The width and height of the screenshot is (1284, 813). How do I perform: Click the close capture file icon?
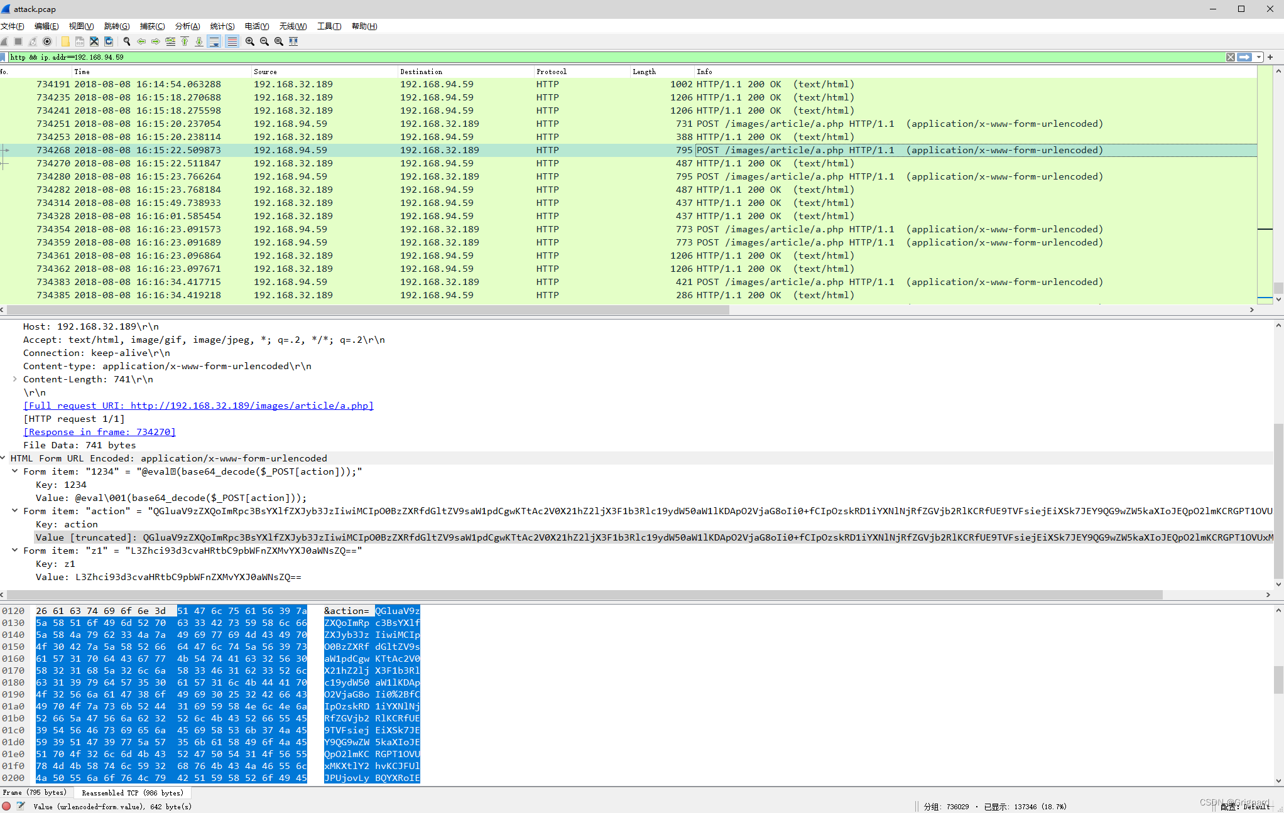coord(94,41)
